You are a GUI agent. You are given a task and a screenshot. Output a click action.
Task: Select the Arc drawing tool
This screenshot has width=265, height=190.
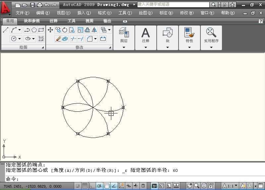click(x=14, y=30)
